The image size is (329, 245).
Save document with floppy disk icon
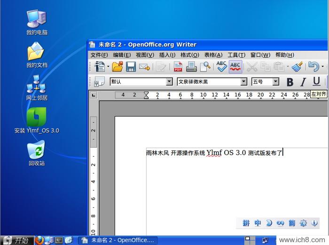pyautogui.click(x=131, y=67)
